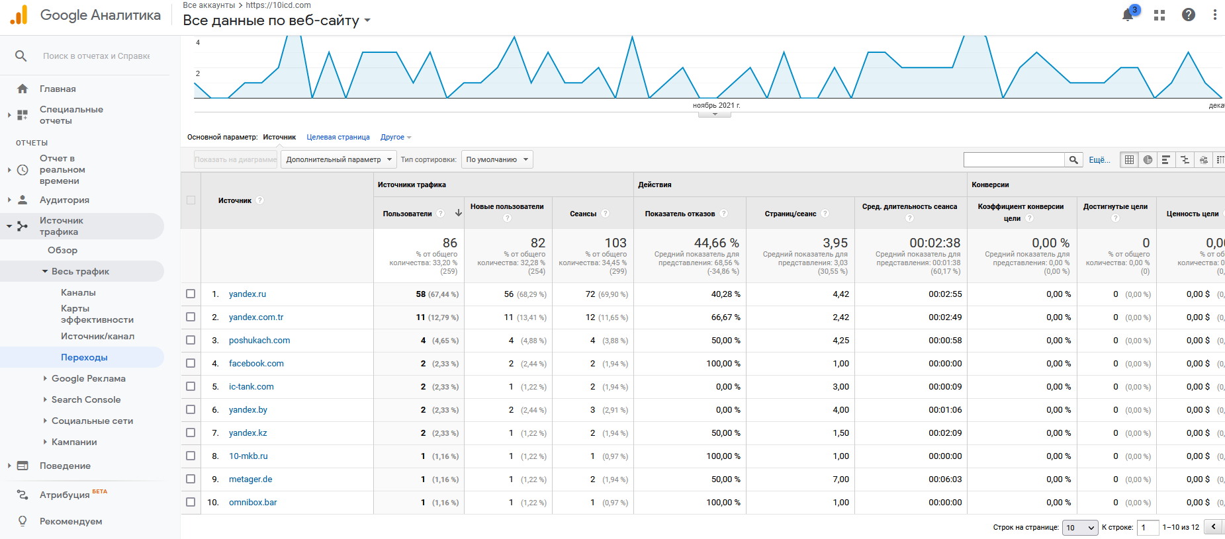Click the Все аккаунты breadcrumb
The image size is (1225, 539).
pos(208,5)
